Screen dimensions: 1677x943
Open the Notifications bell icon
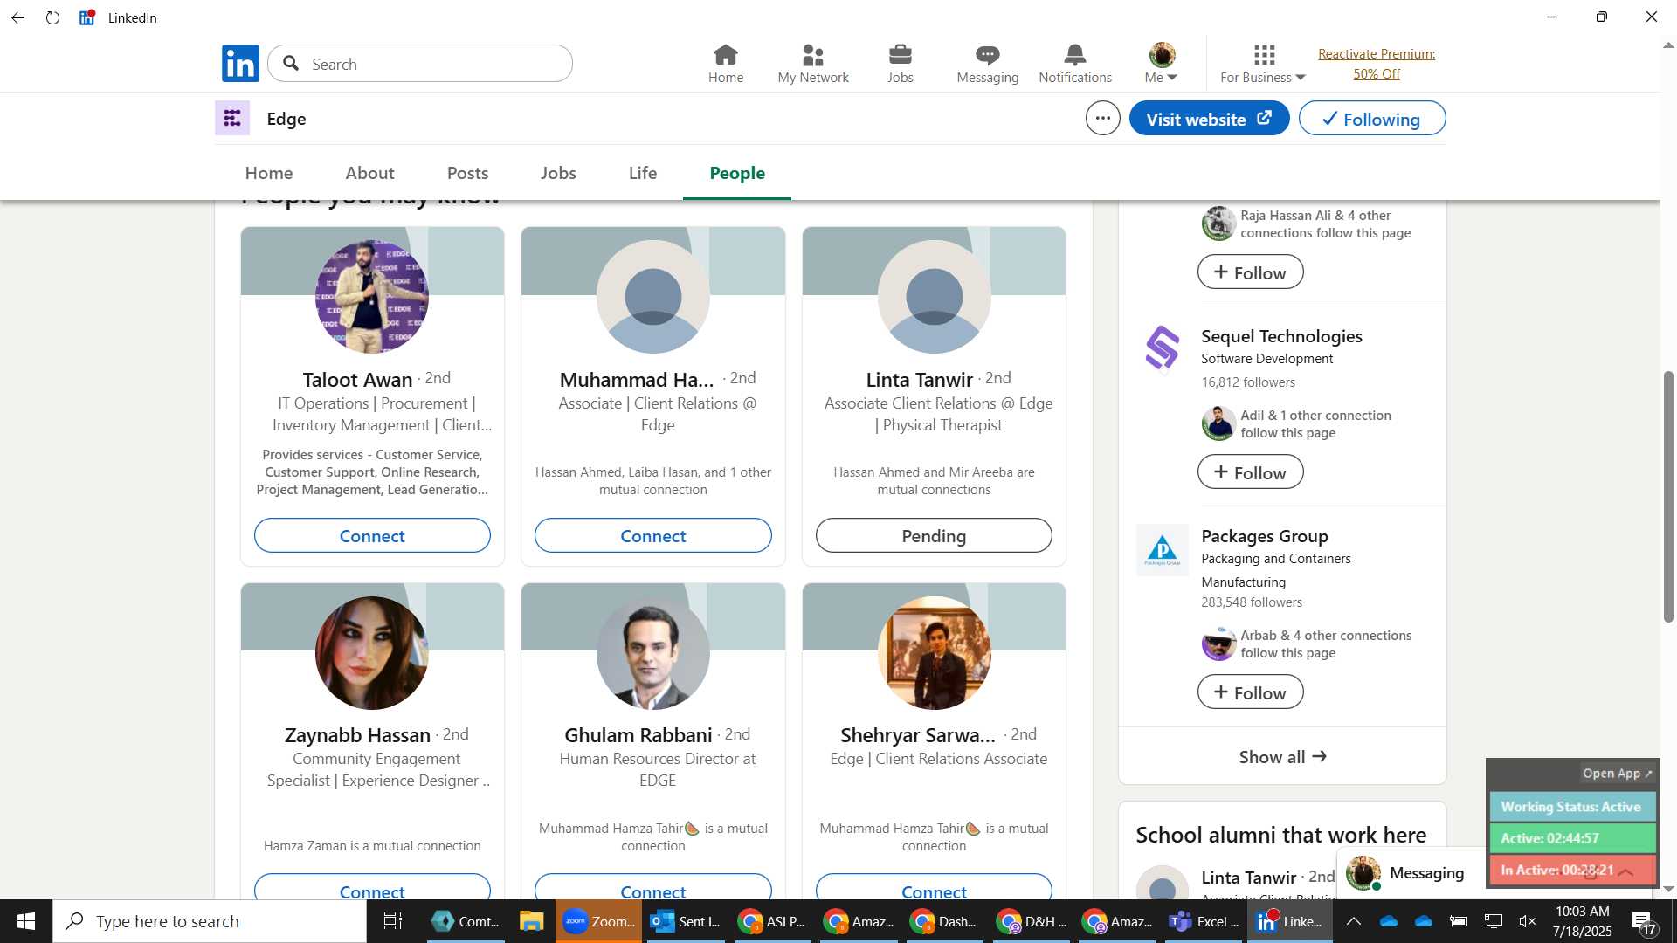1075,64
